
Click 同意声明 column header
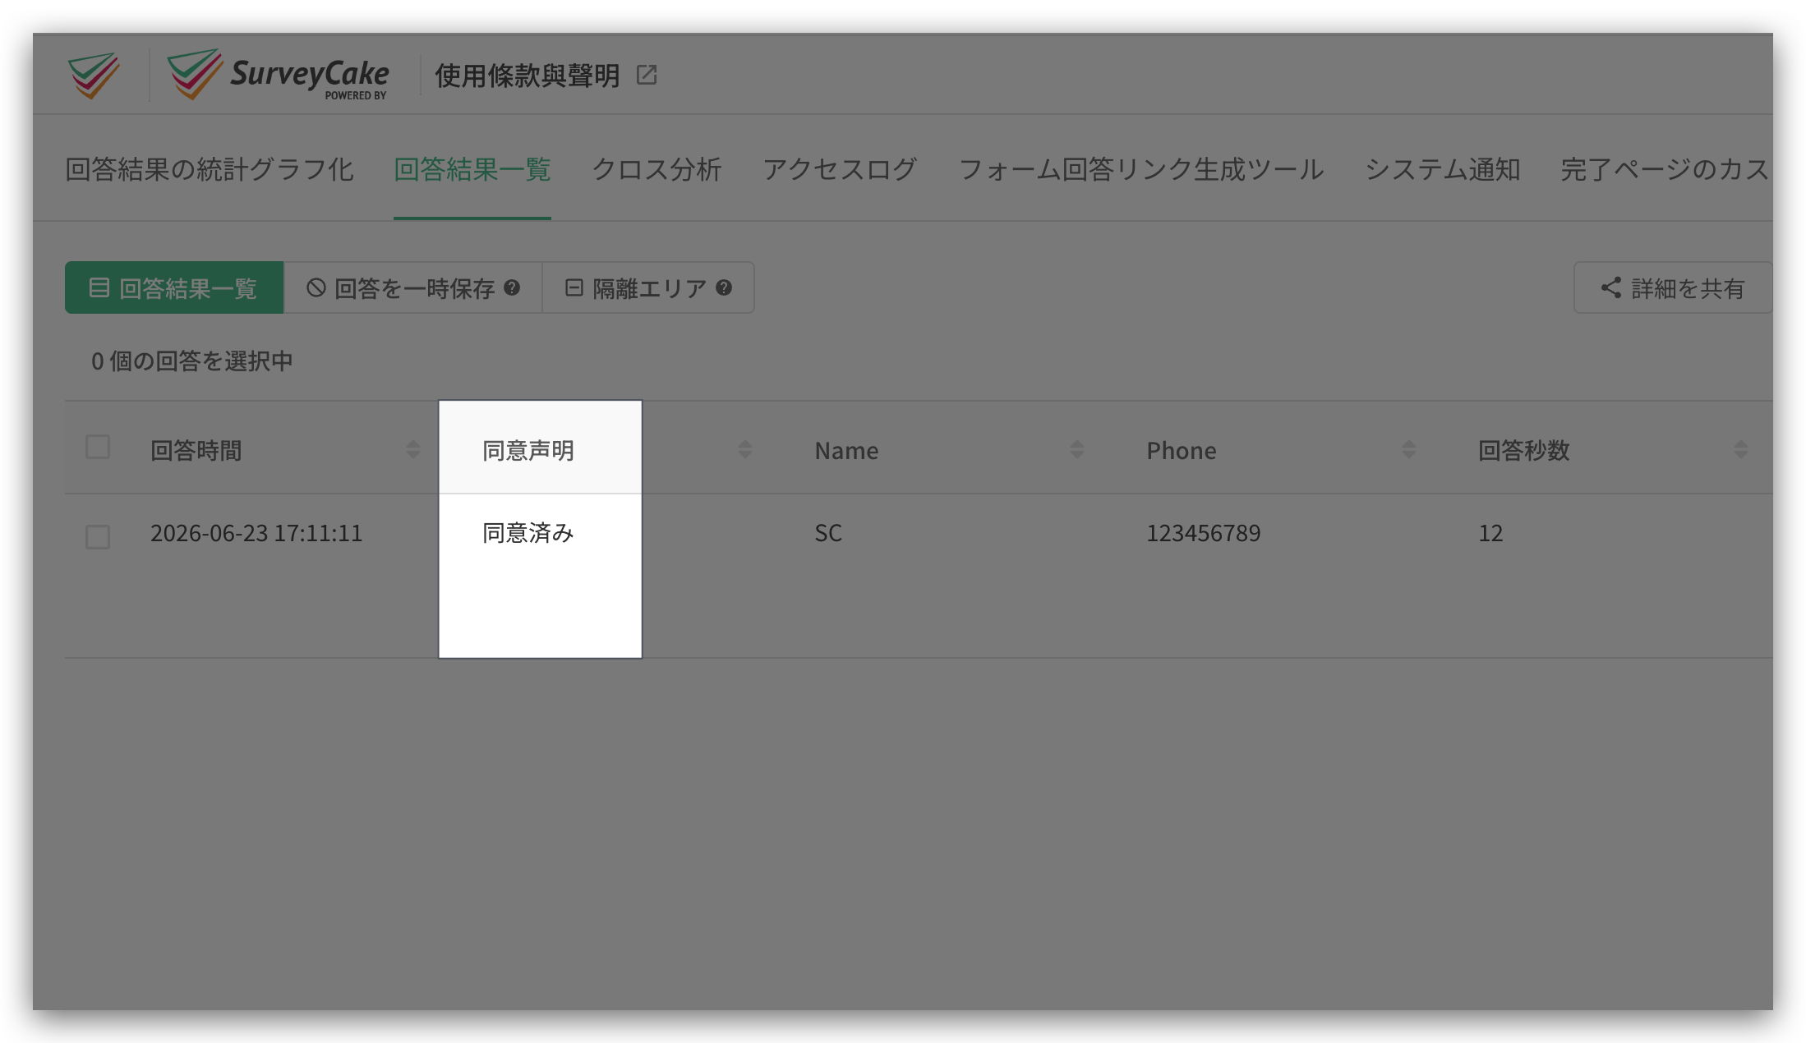(x=528, y=450)
